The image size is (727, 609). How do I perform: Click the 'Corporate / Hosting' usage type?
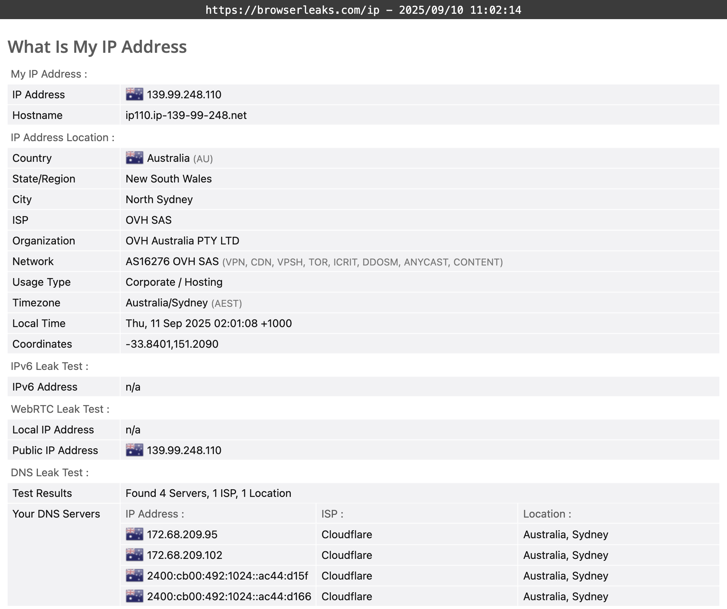[174, 282]
